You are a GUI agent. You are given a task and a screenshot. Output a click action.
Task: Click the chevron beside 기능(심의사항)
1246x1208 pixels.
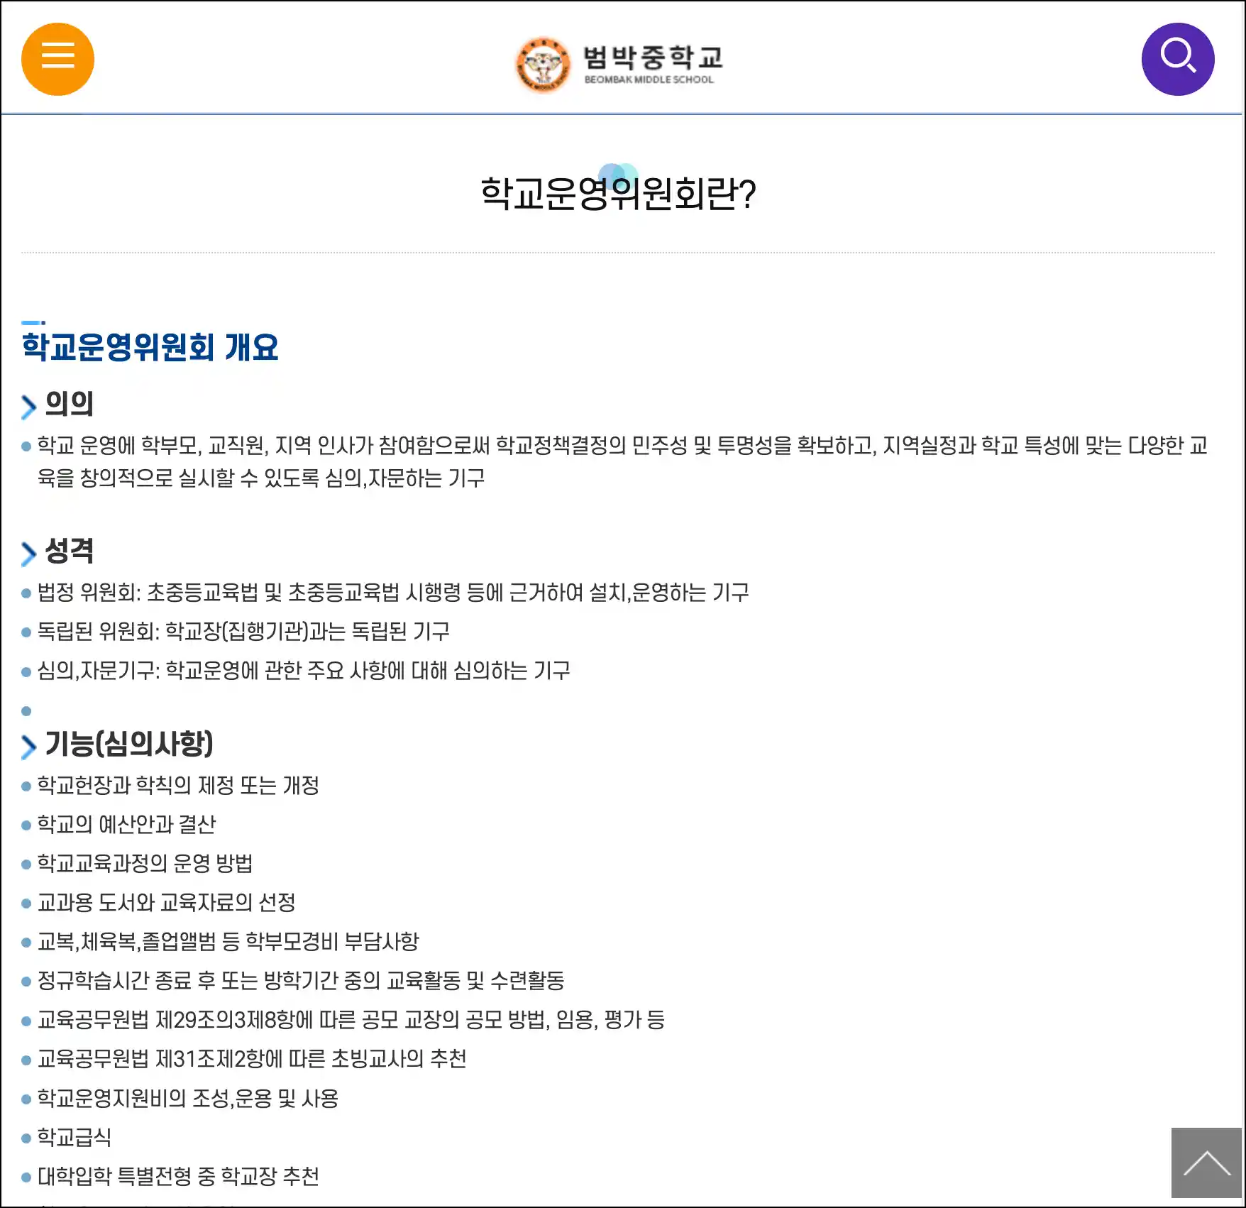[x=28, y=747]
